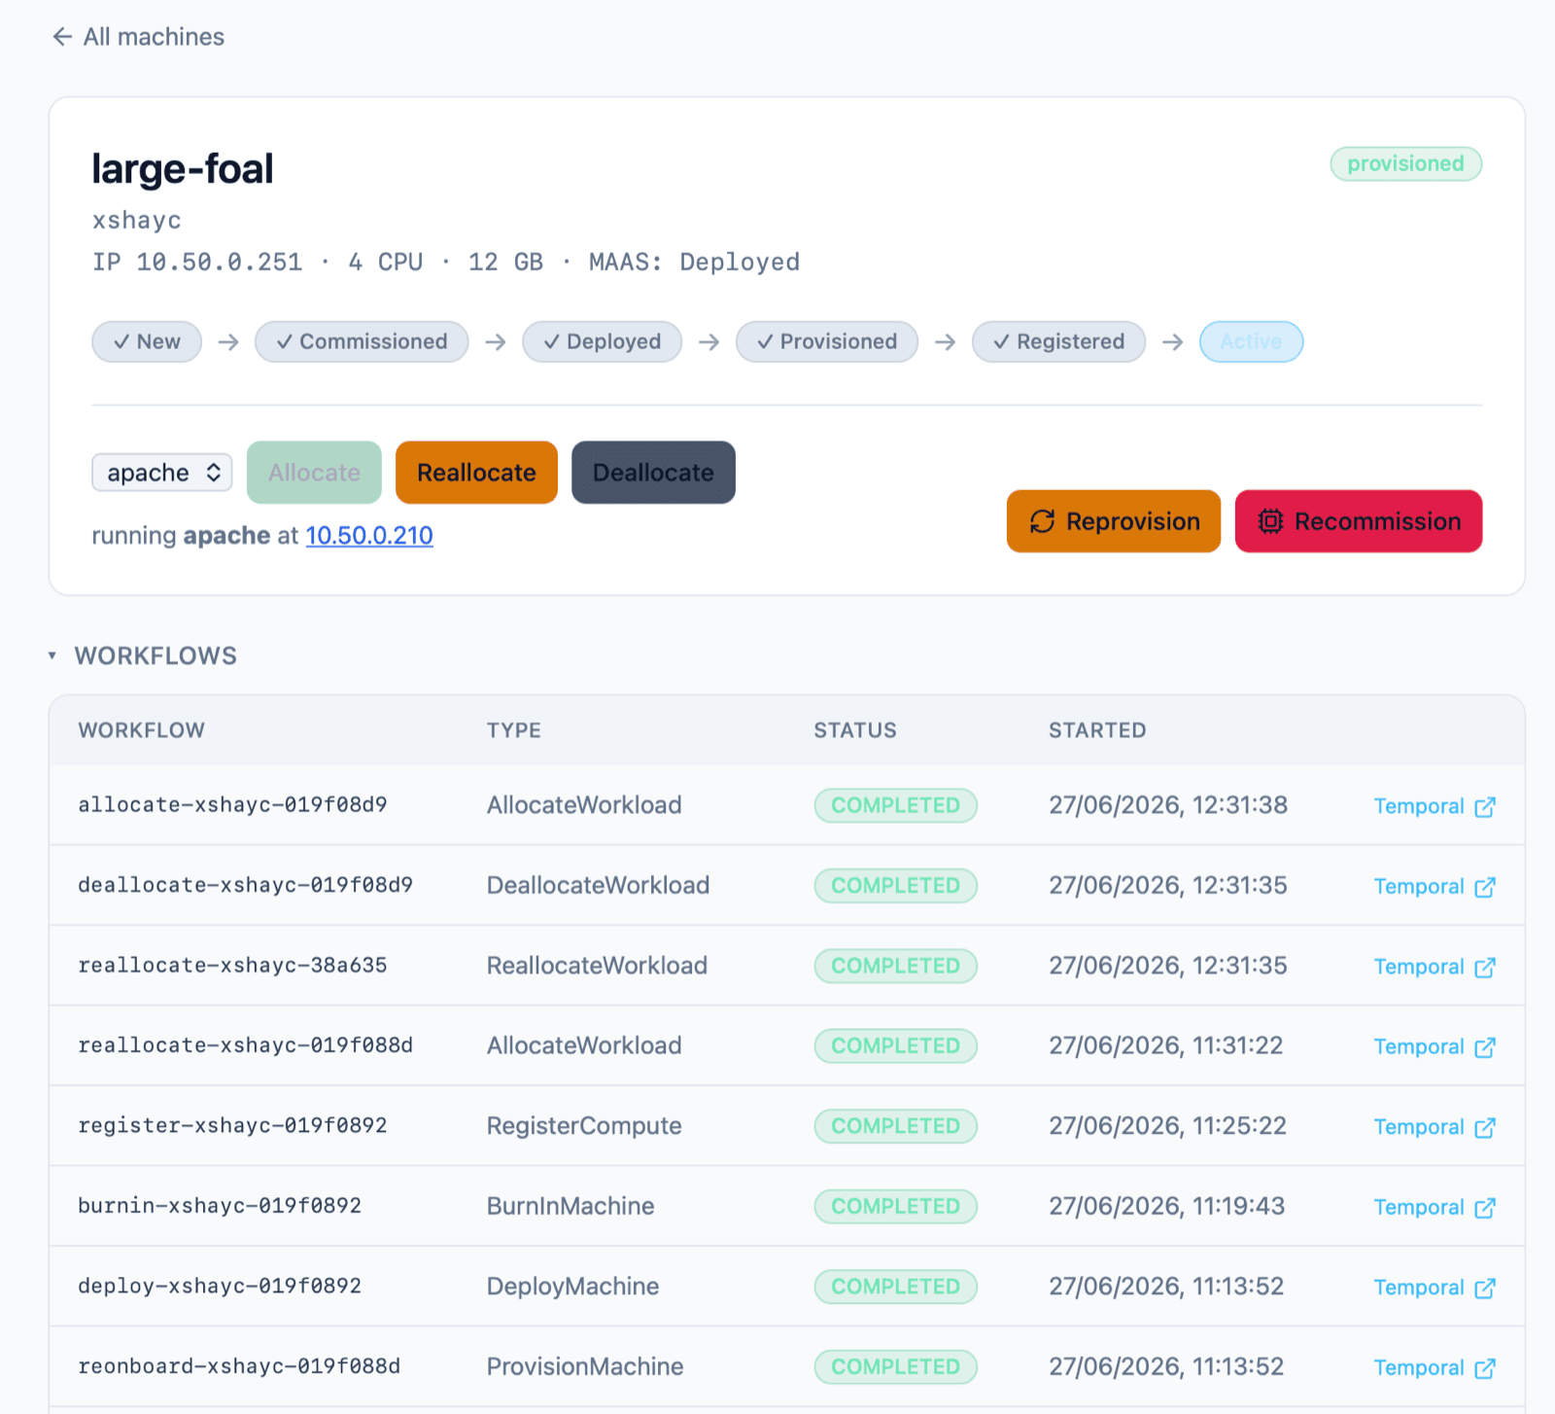This screenshot has width=1555, height=1414.
Task: Open Temporal link for burnin-xshayc-019f0892
Action: pos(1434,1208)
